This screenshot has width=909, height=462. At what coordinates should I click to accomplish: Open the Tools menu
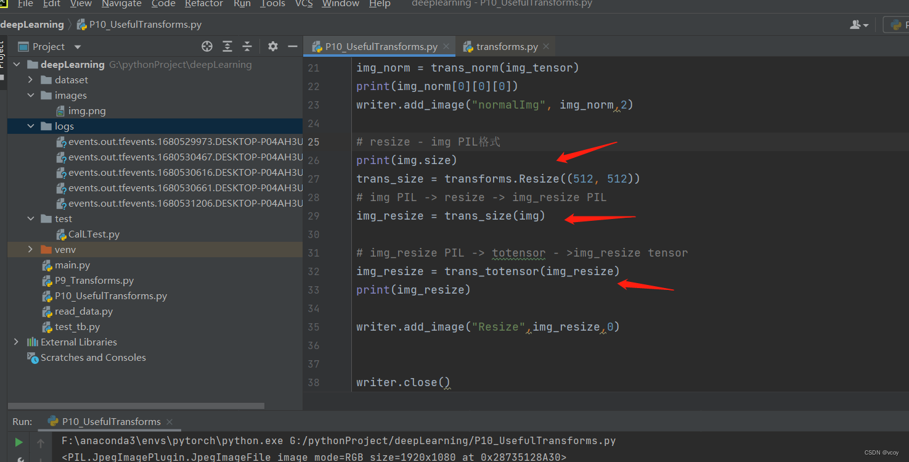(272, 4)
